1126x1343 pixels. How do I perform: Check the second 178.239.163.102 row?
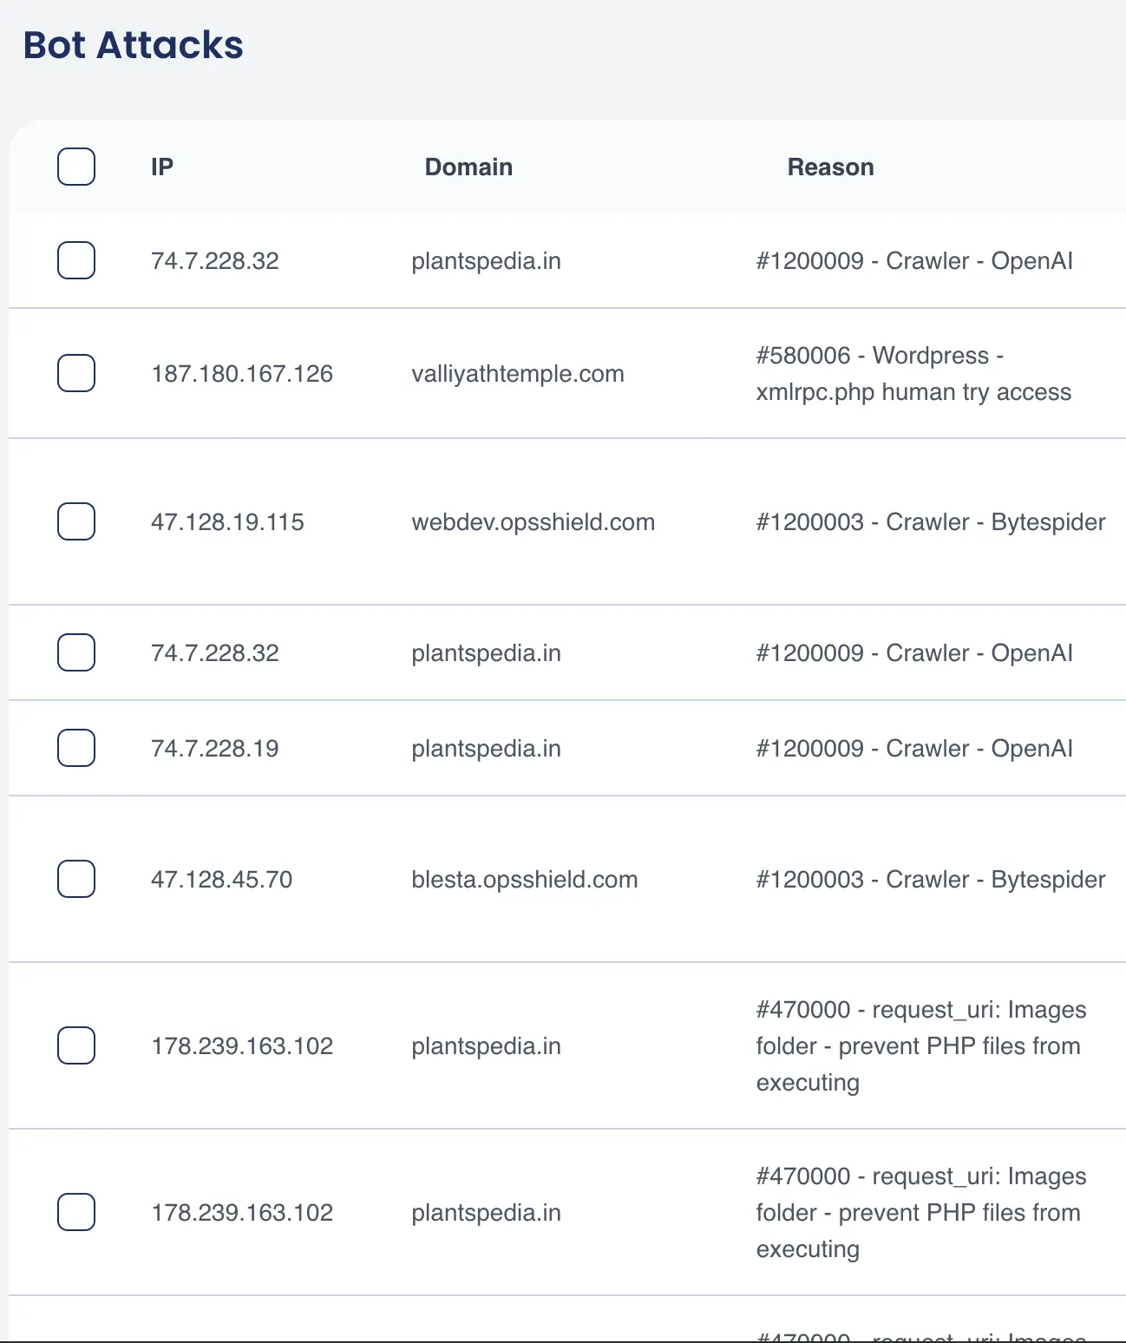tap(75, 1212)
